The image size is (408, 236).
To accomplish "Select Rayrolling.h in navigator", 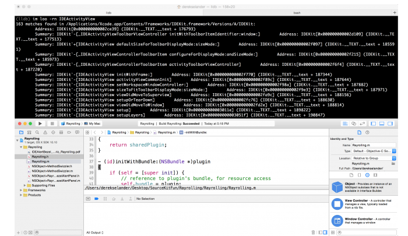I will point(49,157).
